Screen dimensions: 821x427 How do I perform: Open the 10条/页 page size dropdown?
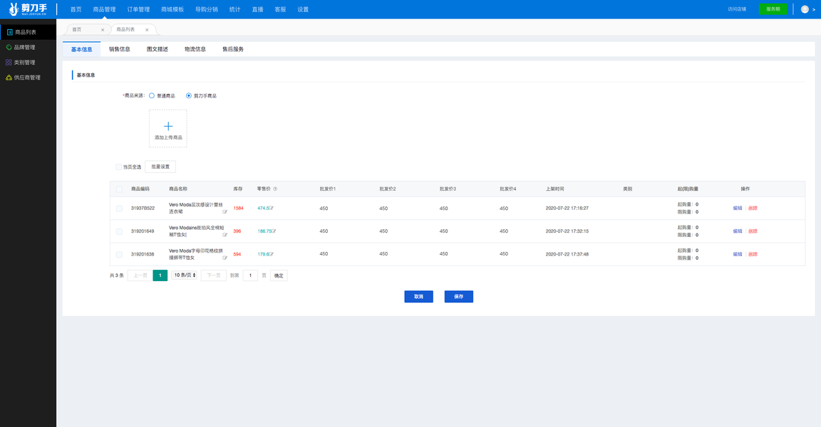185,275
